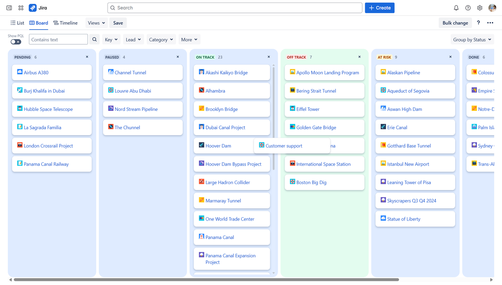Open the Lead filter dropdown
Screen dimensions: 502x285
click(x=133, y=40)
